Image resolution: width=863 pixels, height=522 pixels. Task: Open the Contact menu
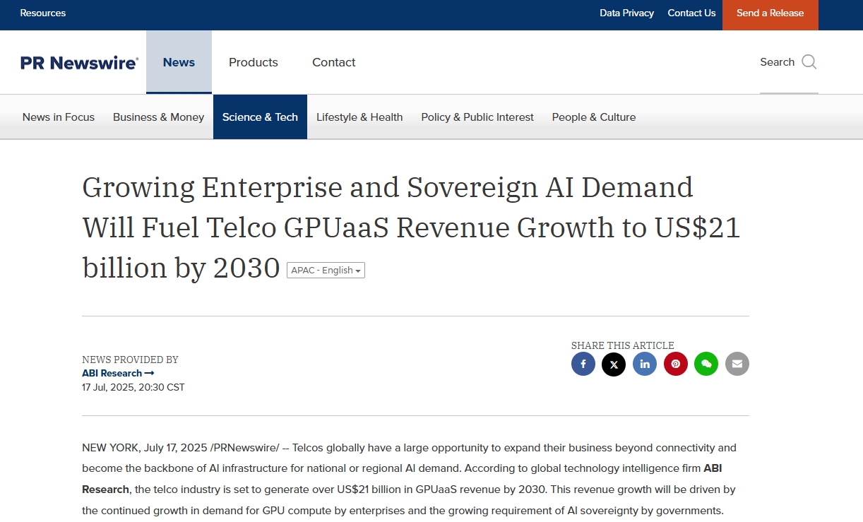(334, 62)
